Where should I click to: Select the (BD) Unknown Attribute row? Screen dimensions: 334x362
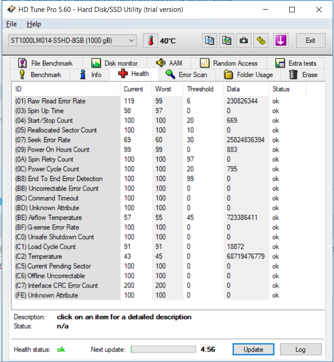[160, 208]
